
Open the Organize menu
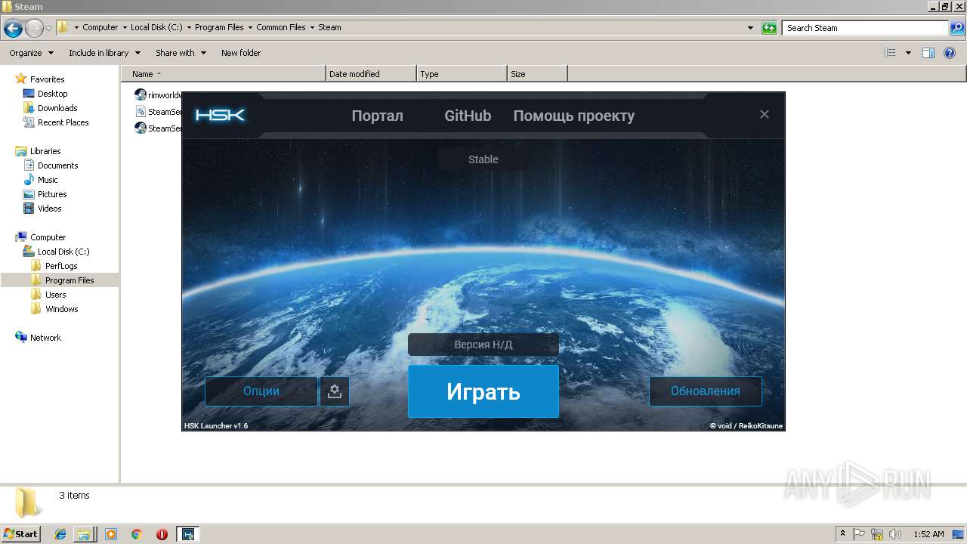point(31,53)
